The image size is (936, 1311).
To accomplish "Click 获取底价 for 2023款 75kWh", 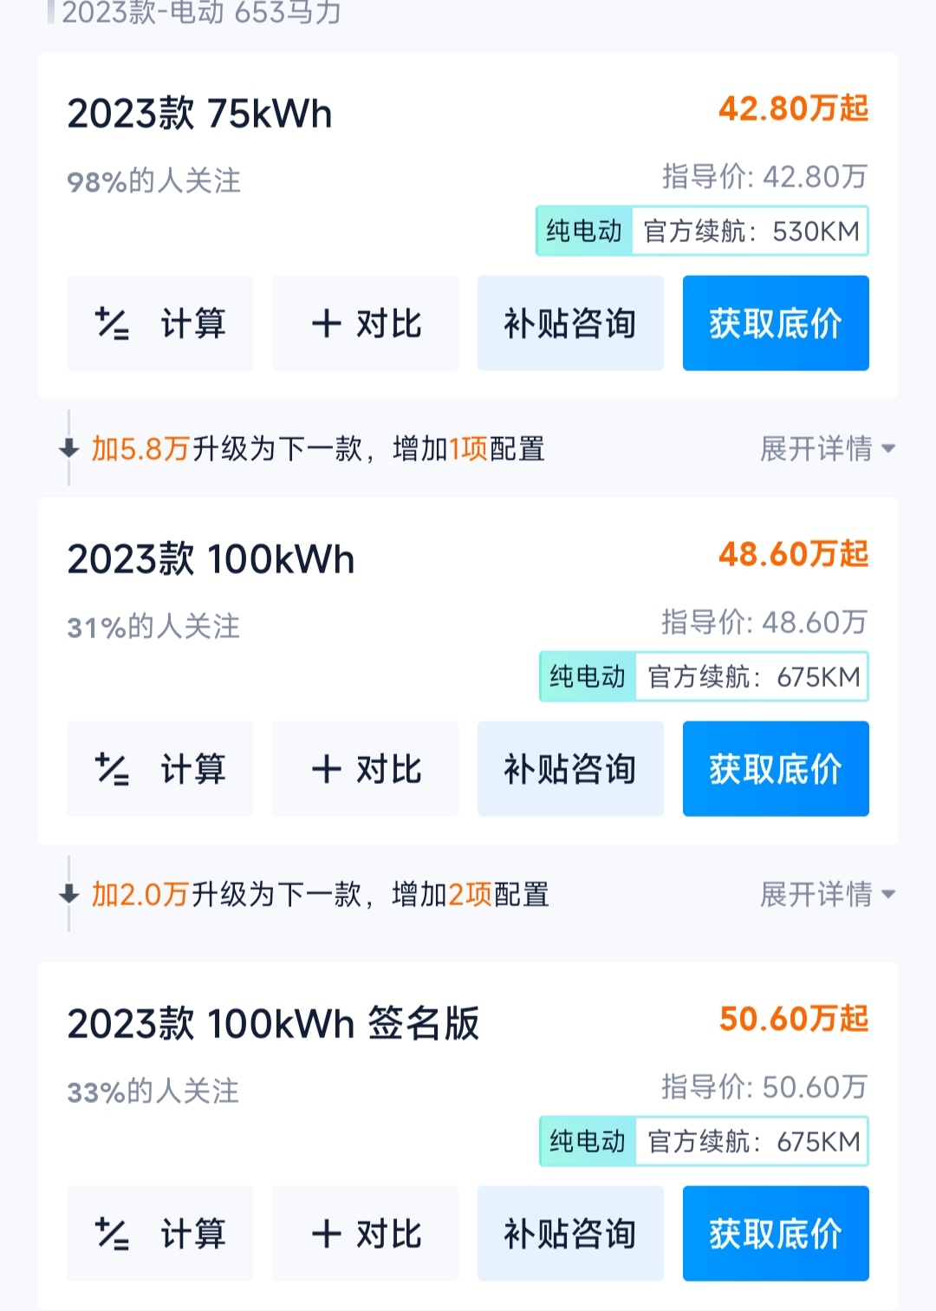I will (x=776, y=323).
